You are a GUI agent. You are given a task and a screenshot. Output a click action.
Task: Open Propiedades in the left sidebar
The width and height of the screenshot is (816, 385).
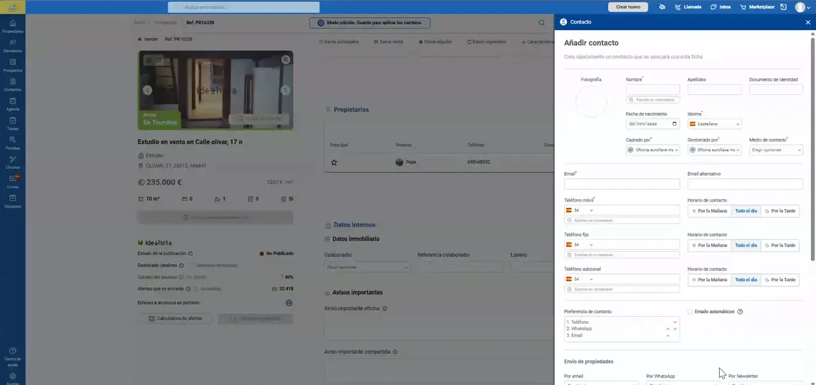[12, 26]
